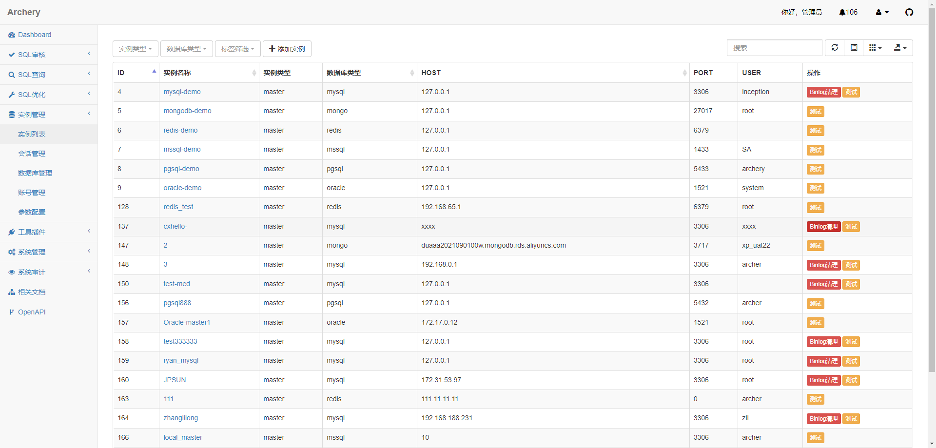Sort table by HOST column
This screenshot has height=448, width=936.
point(553,73)
